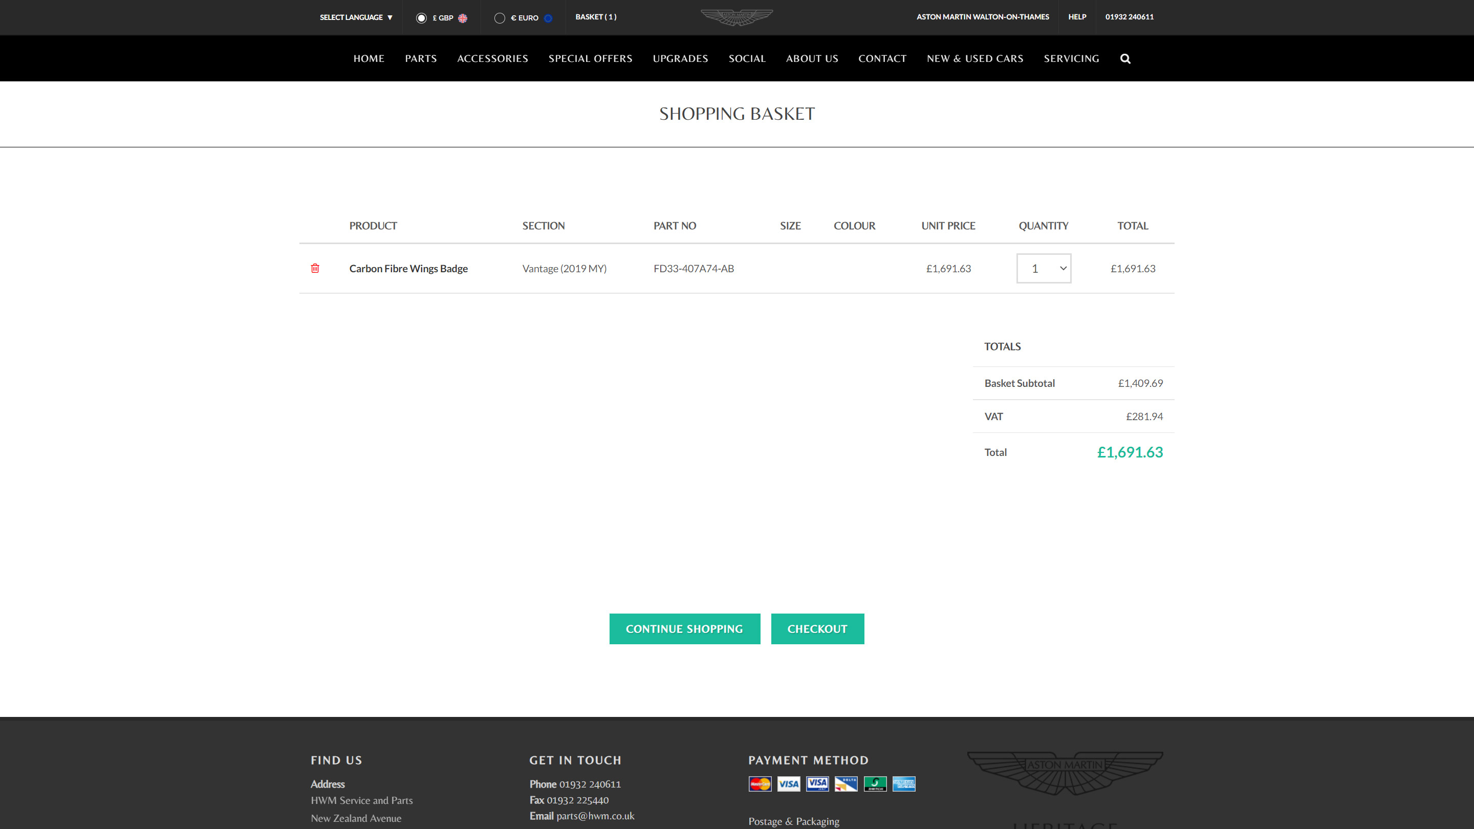Click the Carbon Fibre Wings Badge product link
The width and height of the screenshot is (1474, 829).
pos(408,268)
